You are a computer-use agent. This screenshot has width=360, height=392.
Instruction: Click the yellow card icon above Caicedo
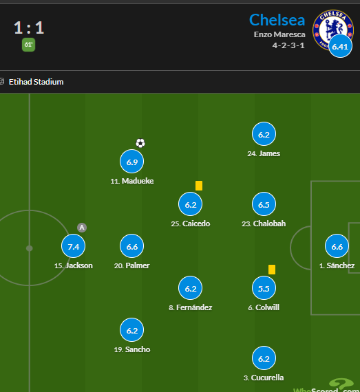tap(199, 186)
